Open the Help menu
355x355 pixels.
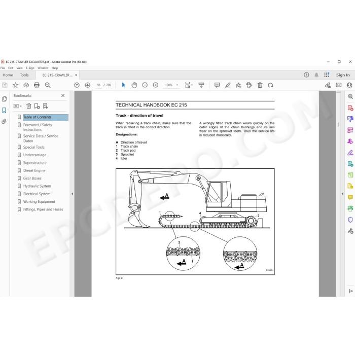[x=55, y=68]
